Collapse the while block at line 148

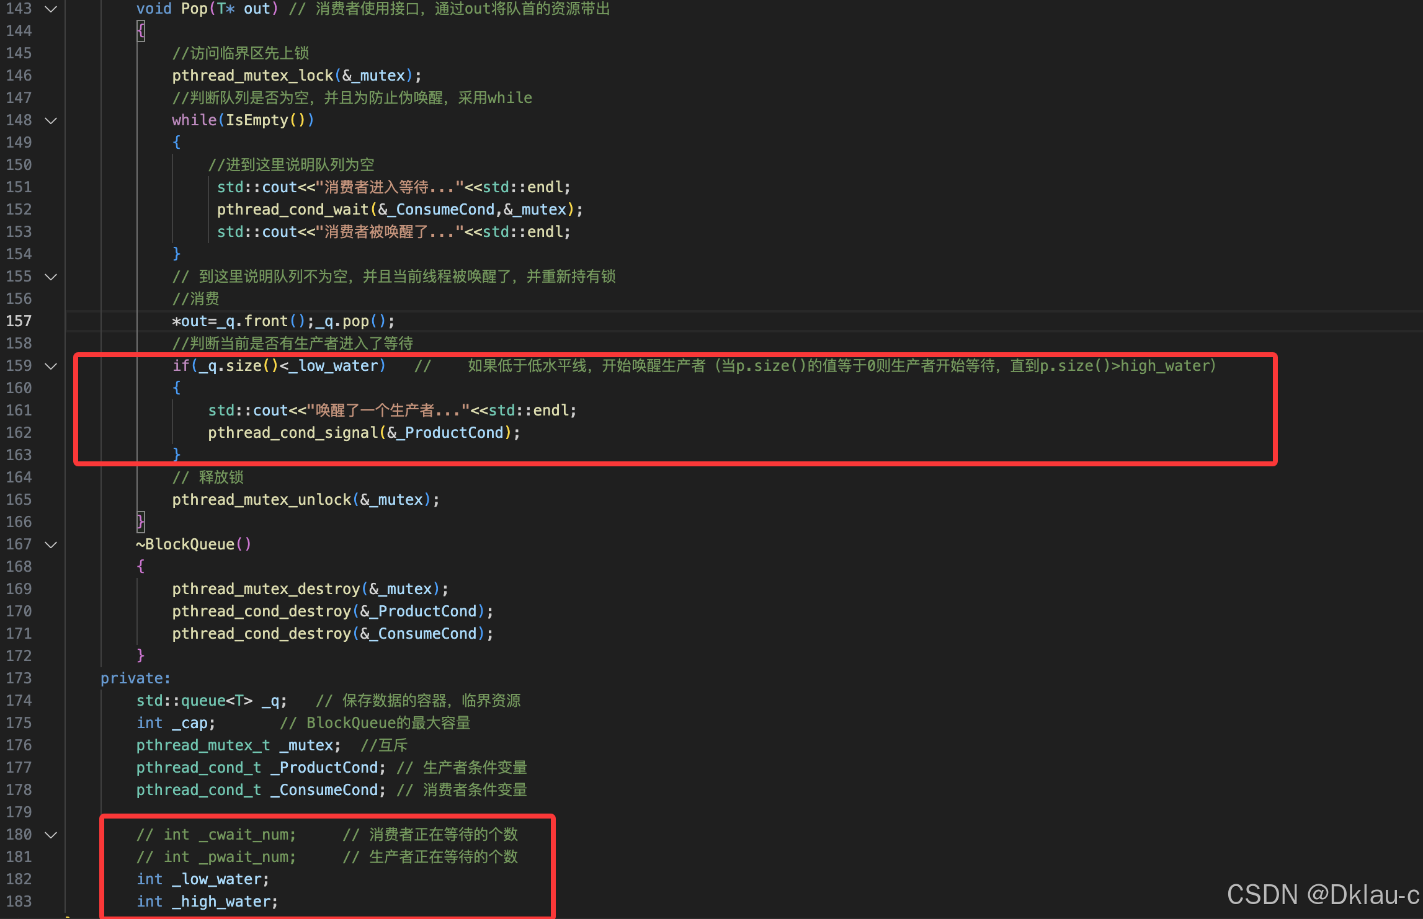[x=51, y=120]
